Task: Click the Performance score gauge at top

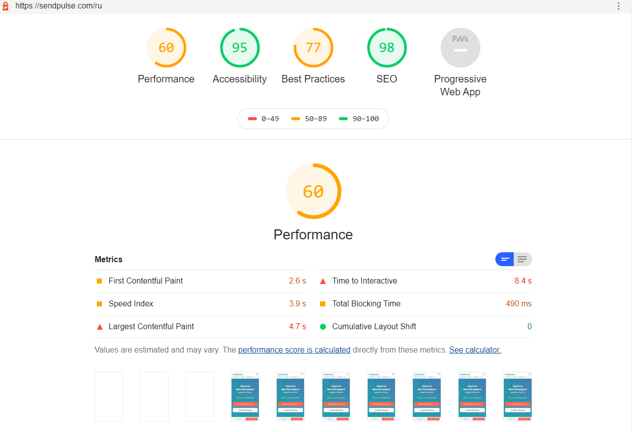Action: point(166,48)
